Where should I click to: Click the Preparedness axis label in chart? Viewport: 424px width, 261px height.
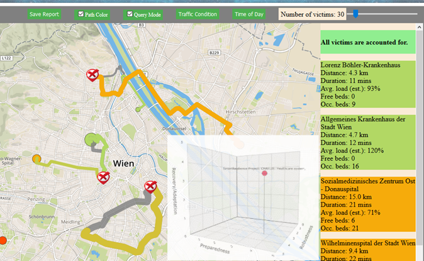[x=215, y=248]
